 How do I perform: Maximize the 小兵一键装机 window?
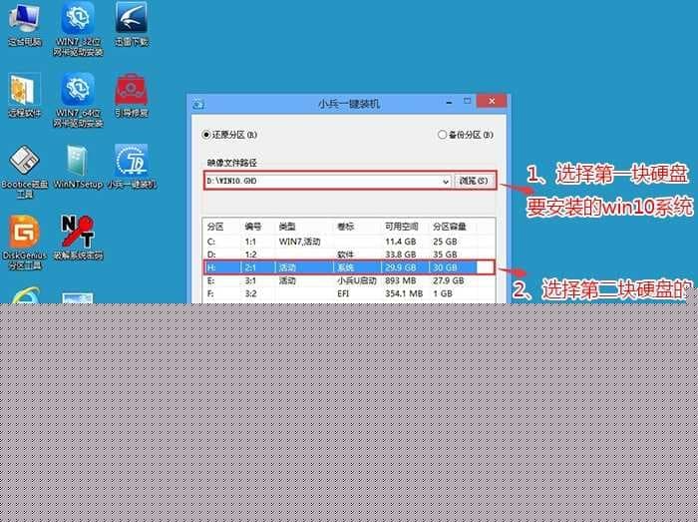[468, 102]
